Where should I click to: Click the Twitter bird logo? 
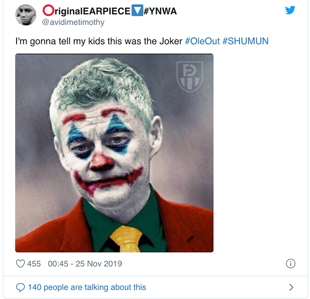point(290,10)
